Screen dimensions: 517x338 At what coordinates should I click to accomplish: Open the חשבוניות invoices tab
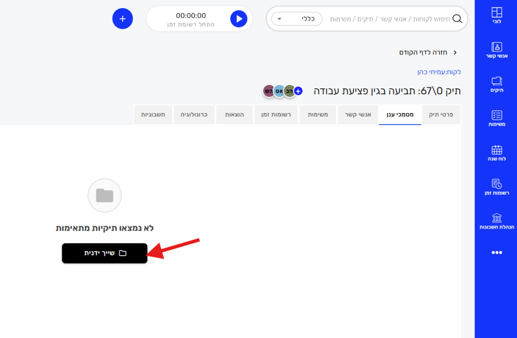(x=152, y=115)
